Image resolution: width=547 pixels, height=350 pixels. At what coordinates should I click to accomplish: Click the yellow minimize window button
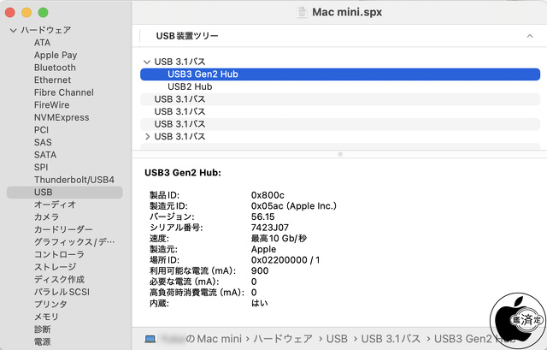tap(26, 13)
